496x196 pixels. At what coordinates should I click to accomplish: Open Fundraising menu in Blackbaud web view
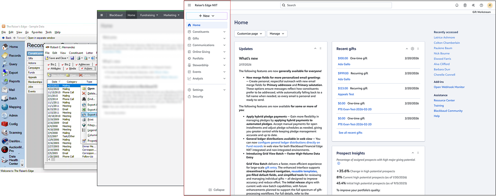[x=149, y=15]
